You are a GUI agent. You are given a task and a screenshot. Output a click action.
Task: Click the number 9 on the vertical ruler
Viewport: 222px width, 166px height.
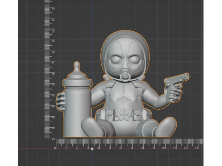click(53, 41)
